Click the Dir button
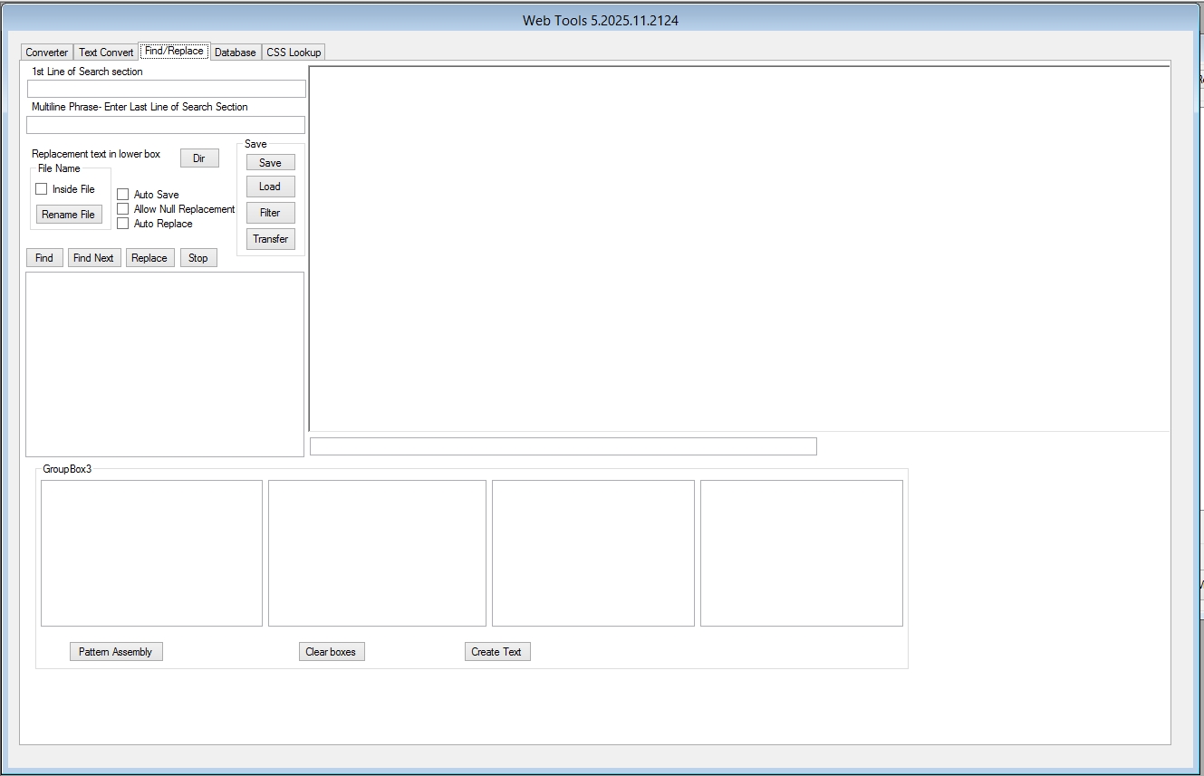The image size is (1204, 776). point(199,158)
